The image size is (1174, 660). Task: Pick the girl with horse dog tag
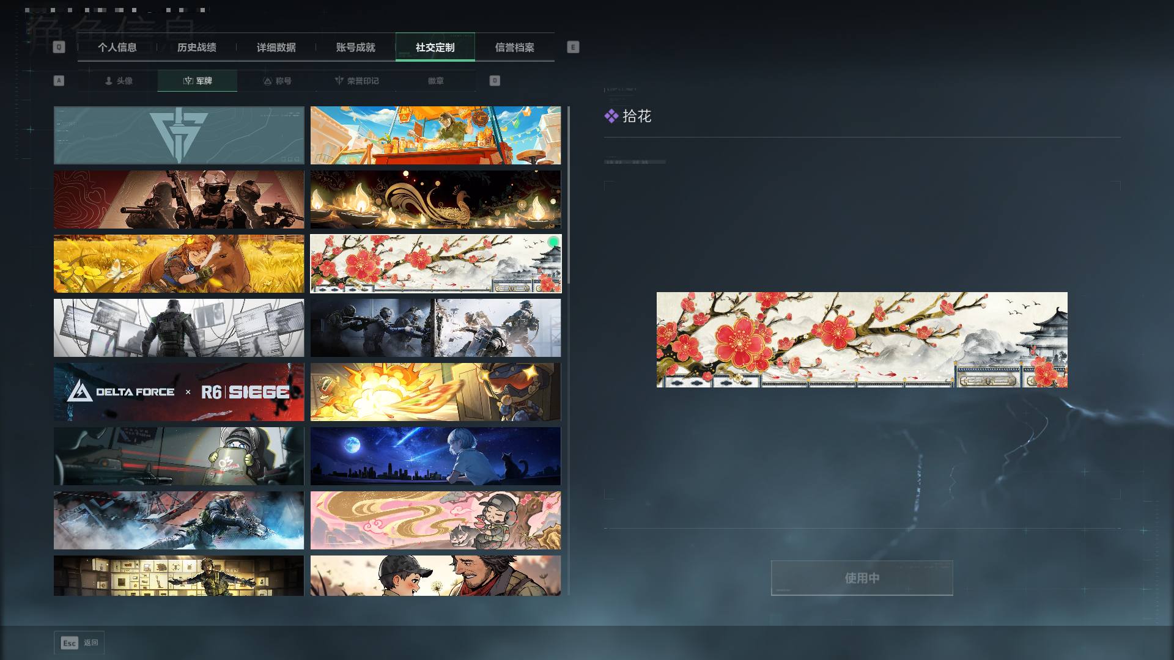point(179,263)
